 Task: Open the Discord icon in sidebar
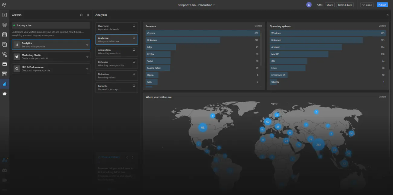coord(5,171)
